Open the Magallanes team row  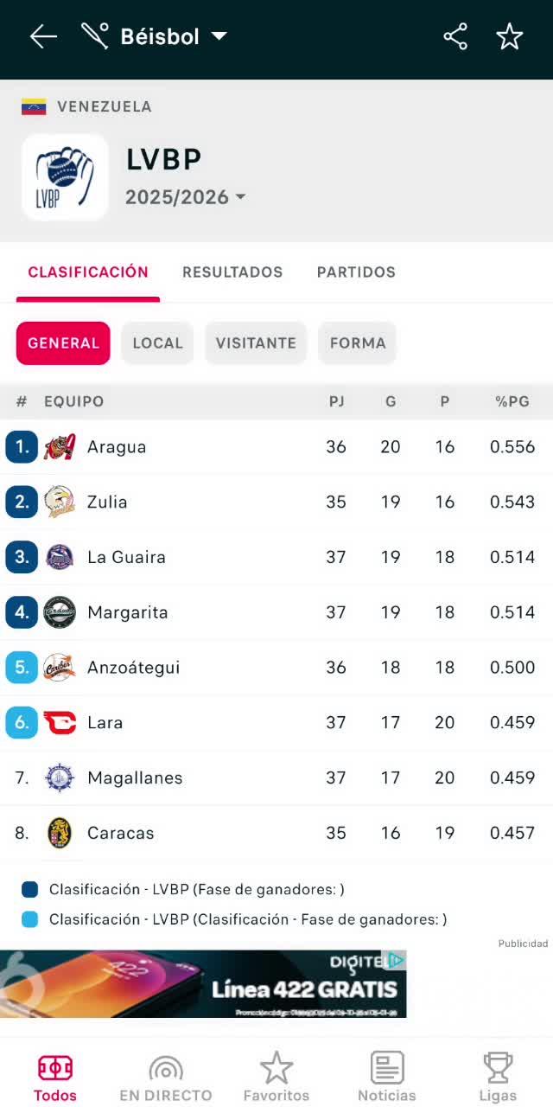point(276,777)
